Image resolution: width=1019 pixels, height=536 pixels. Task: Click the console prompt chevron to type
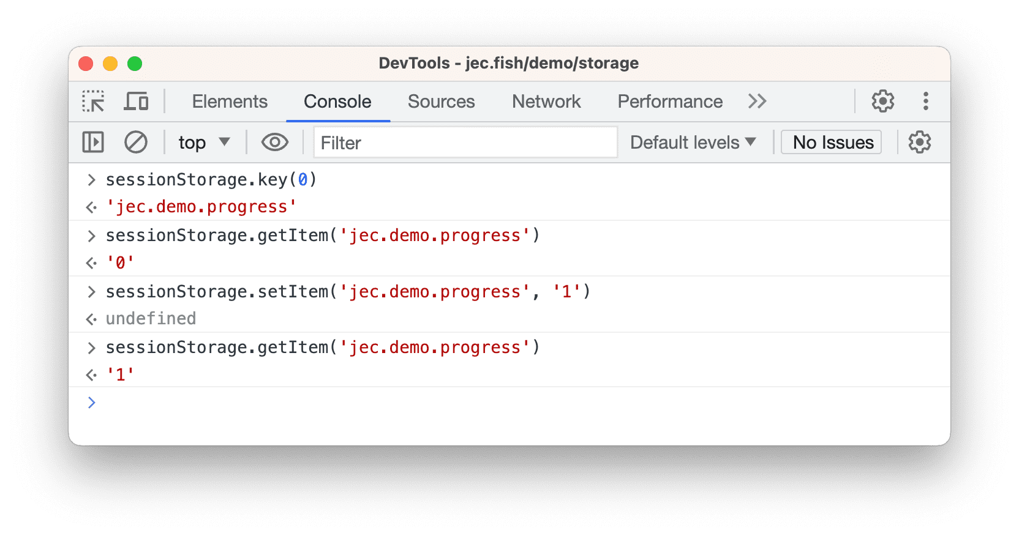92,402
